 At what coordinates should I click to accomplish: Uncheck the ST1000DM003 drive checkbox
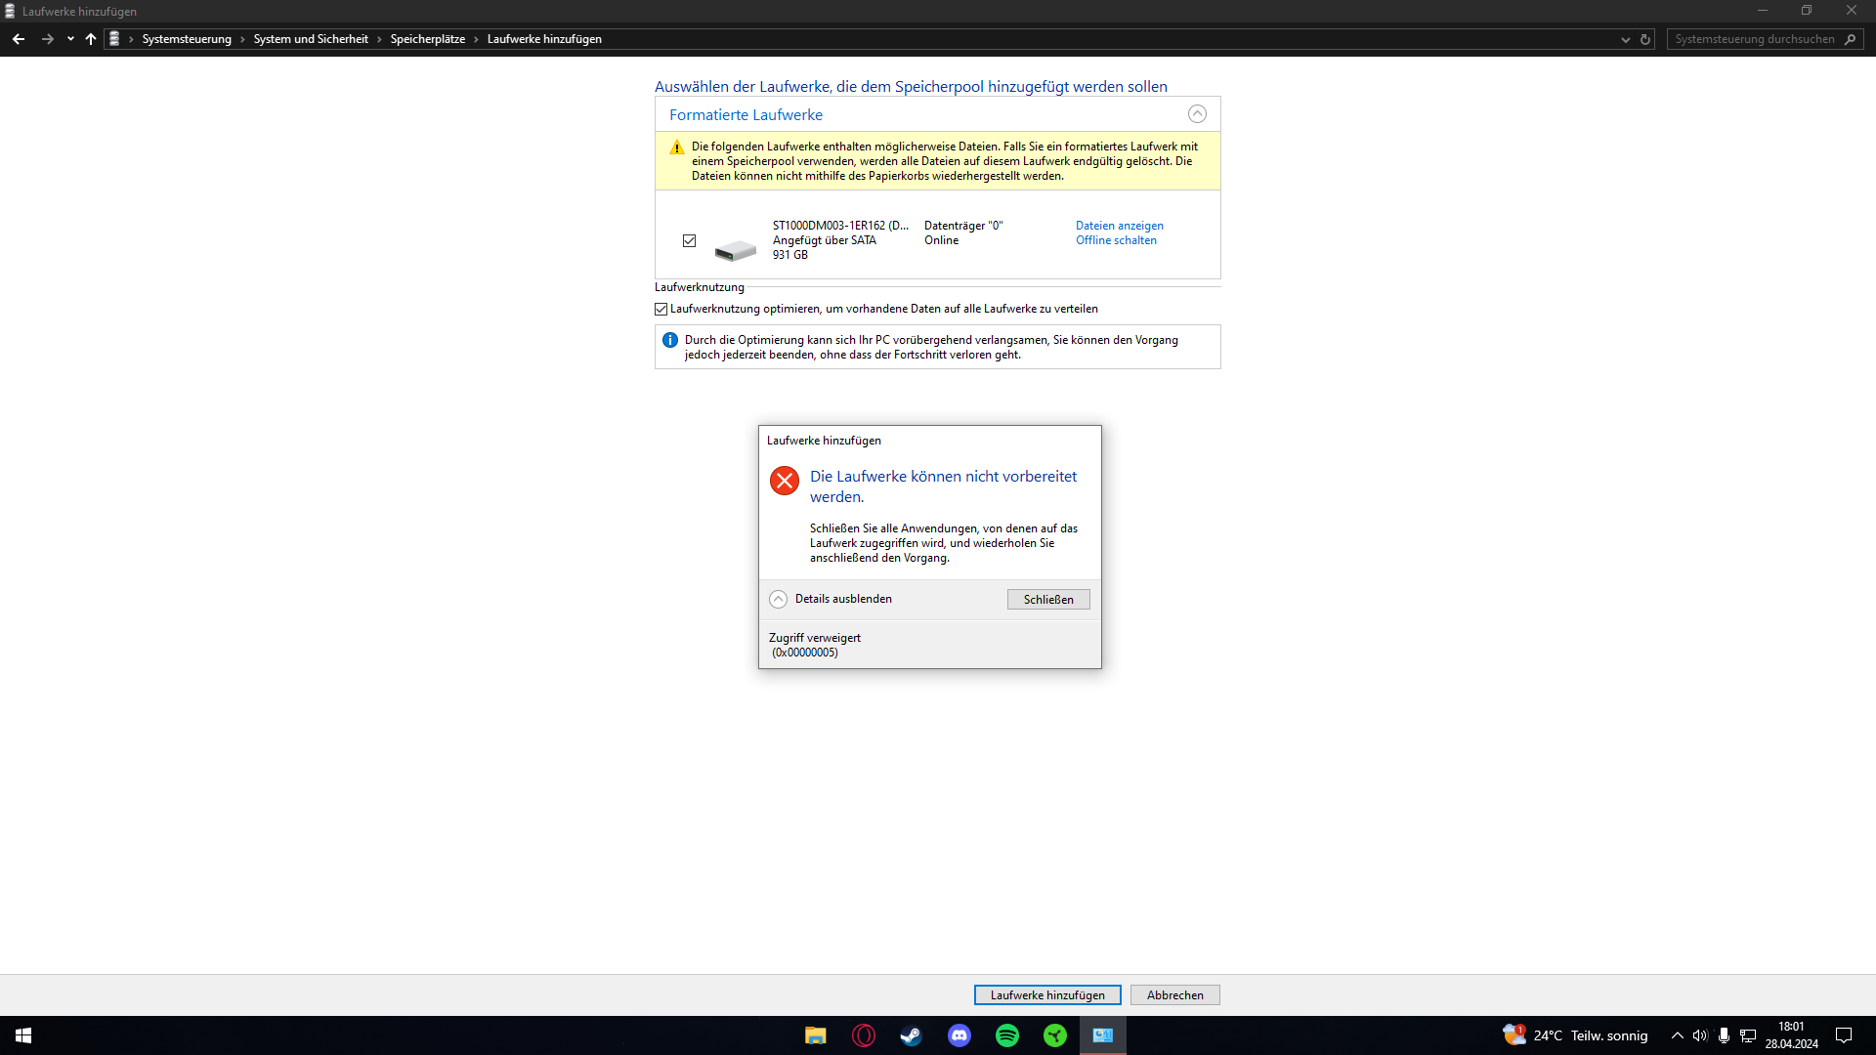coord(690,240)
